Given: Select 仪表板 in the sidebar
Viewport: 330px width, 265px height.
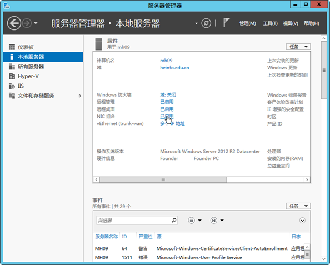Looking at the screenshot, I should click(x=43, y=47).
